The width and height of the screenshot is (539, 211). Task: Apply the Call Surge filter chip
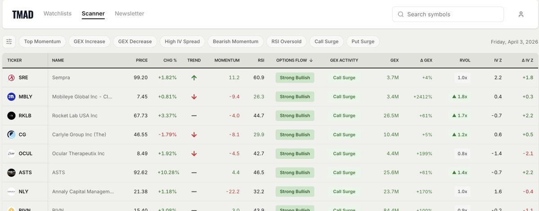click(326, 41)
